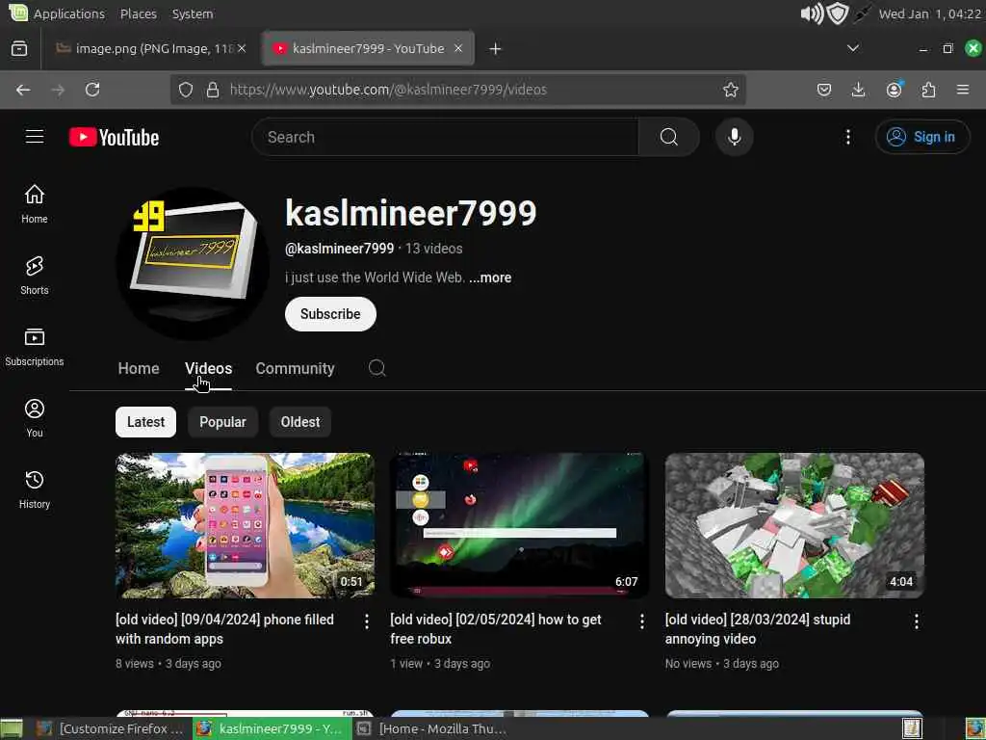Expand the list all tabs chevron
Screen dimensions: 986x740
853,48
